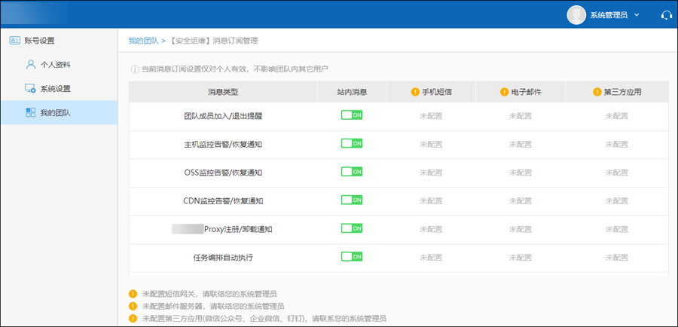Click the warning icon beside 第三方应用
The height and width of the screenshot is (327, 678).
click(x=597, y=92)
